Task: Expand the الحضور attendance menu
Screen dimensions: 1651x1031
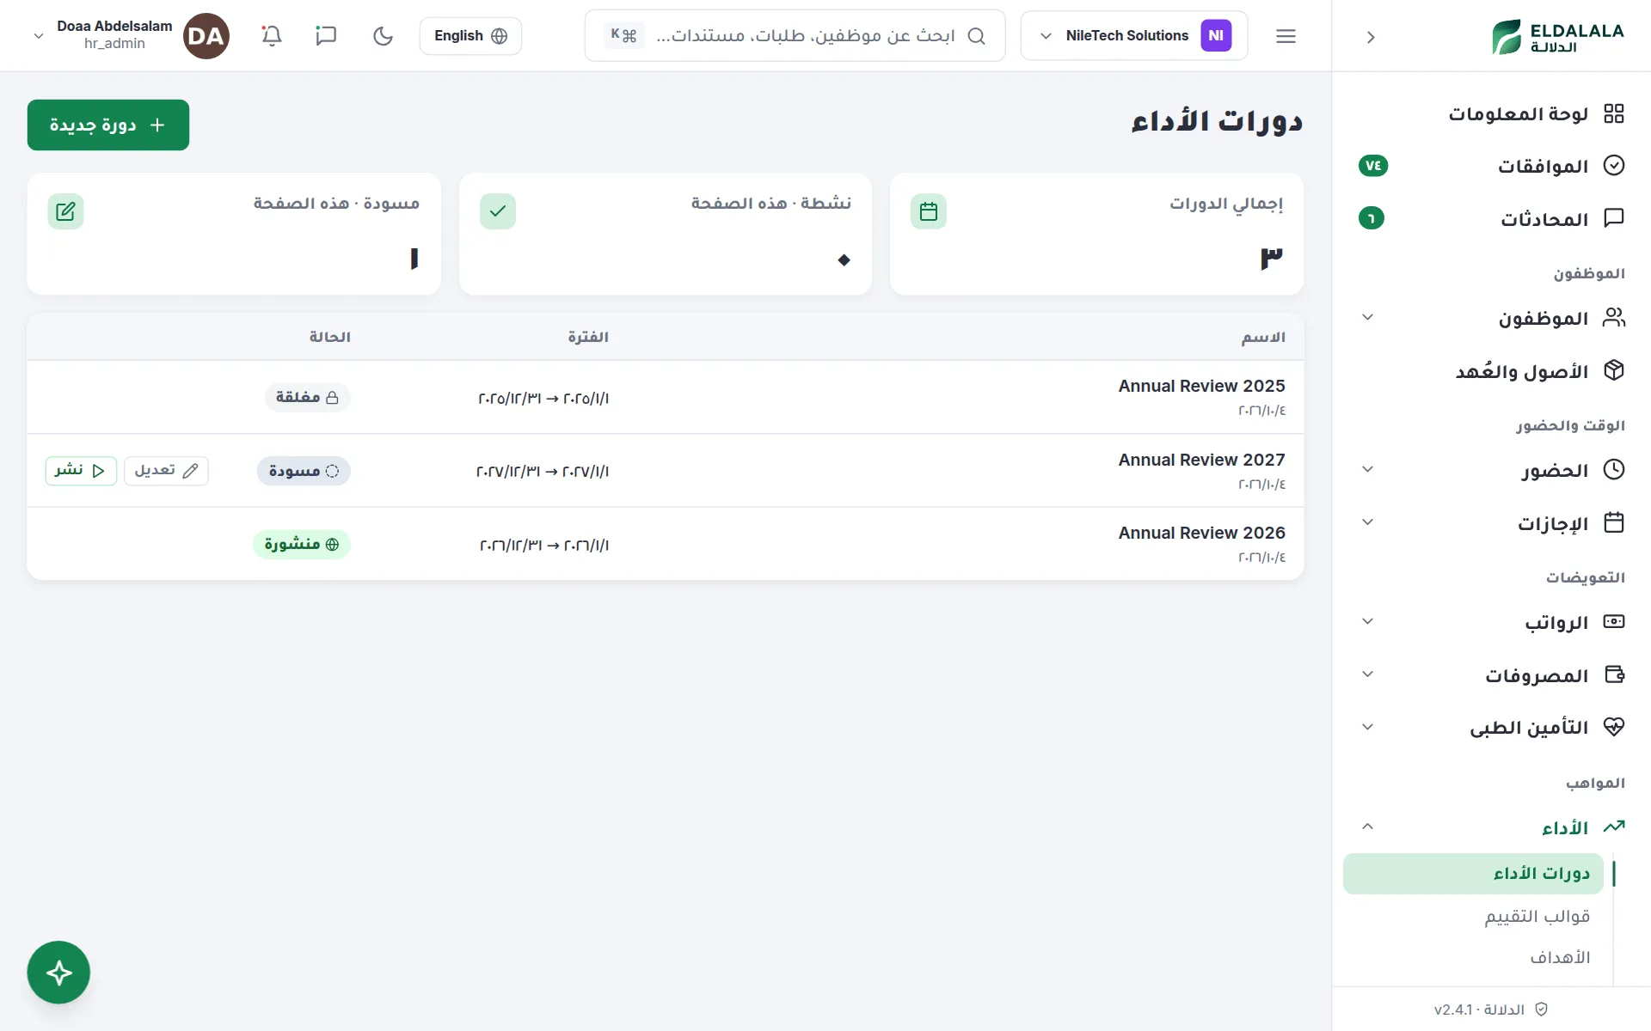Action: [x=1491, y=470]
